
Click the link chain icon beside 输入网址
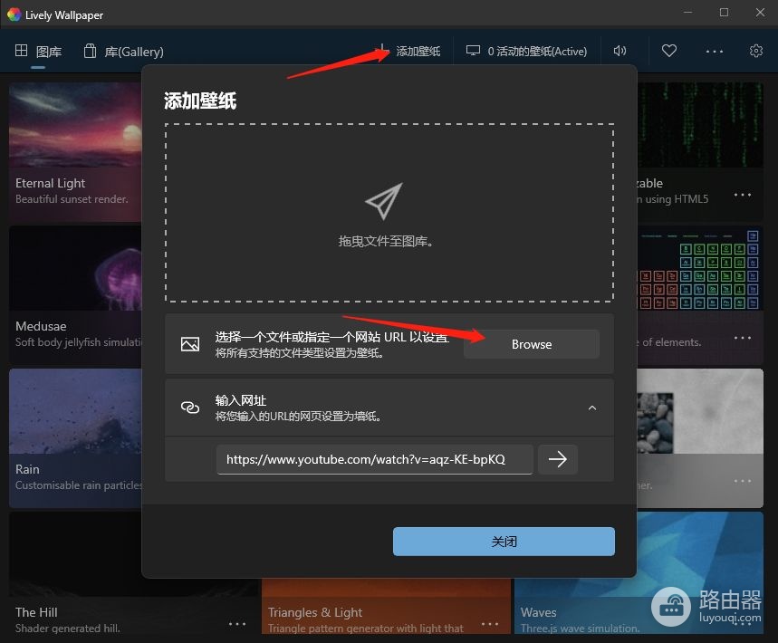click(190, 408)
